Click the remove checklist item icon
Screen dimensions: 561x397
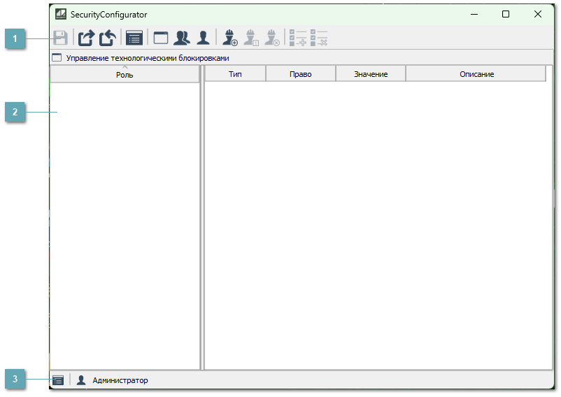pyautogui.click(x=319, y=38)
